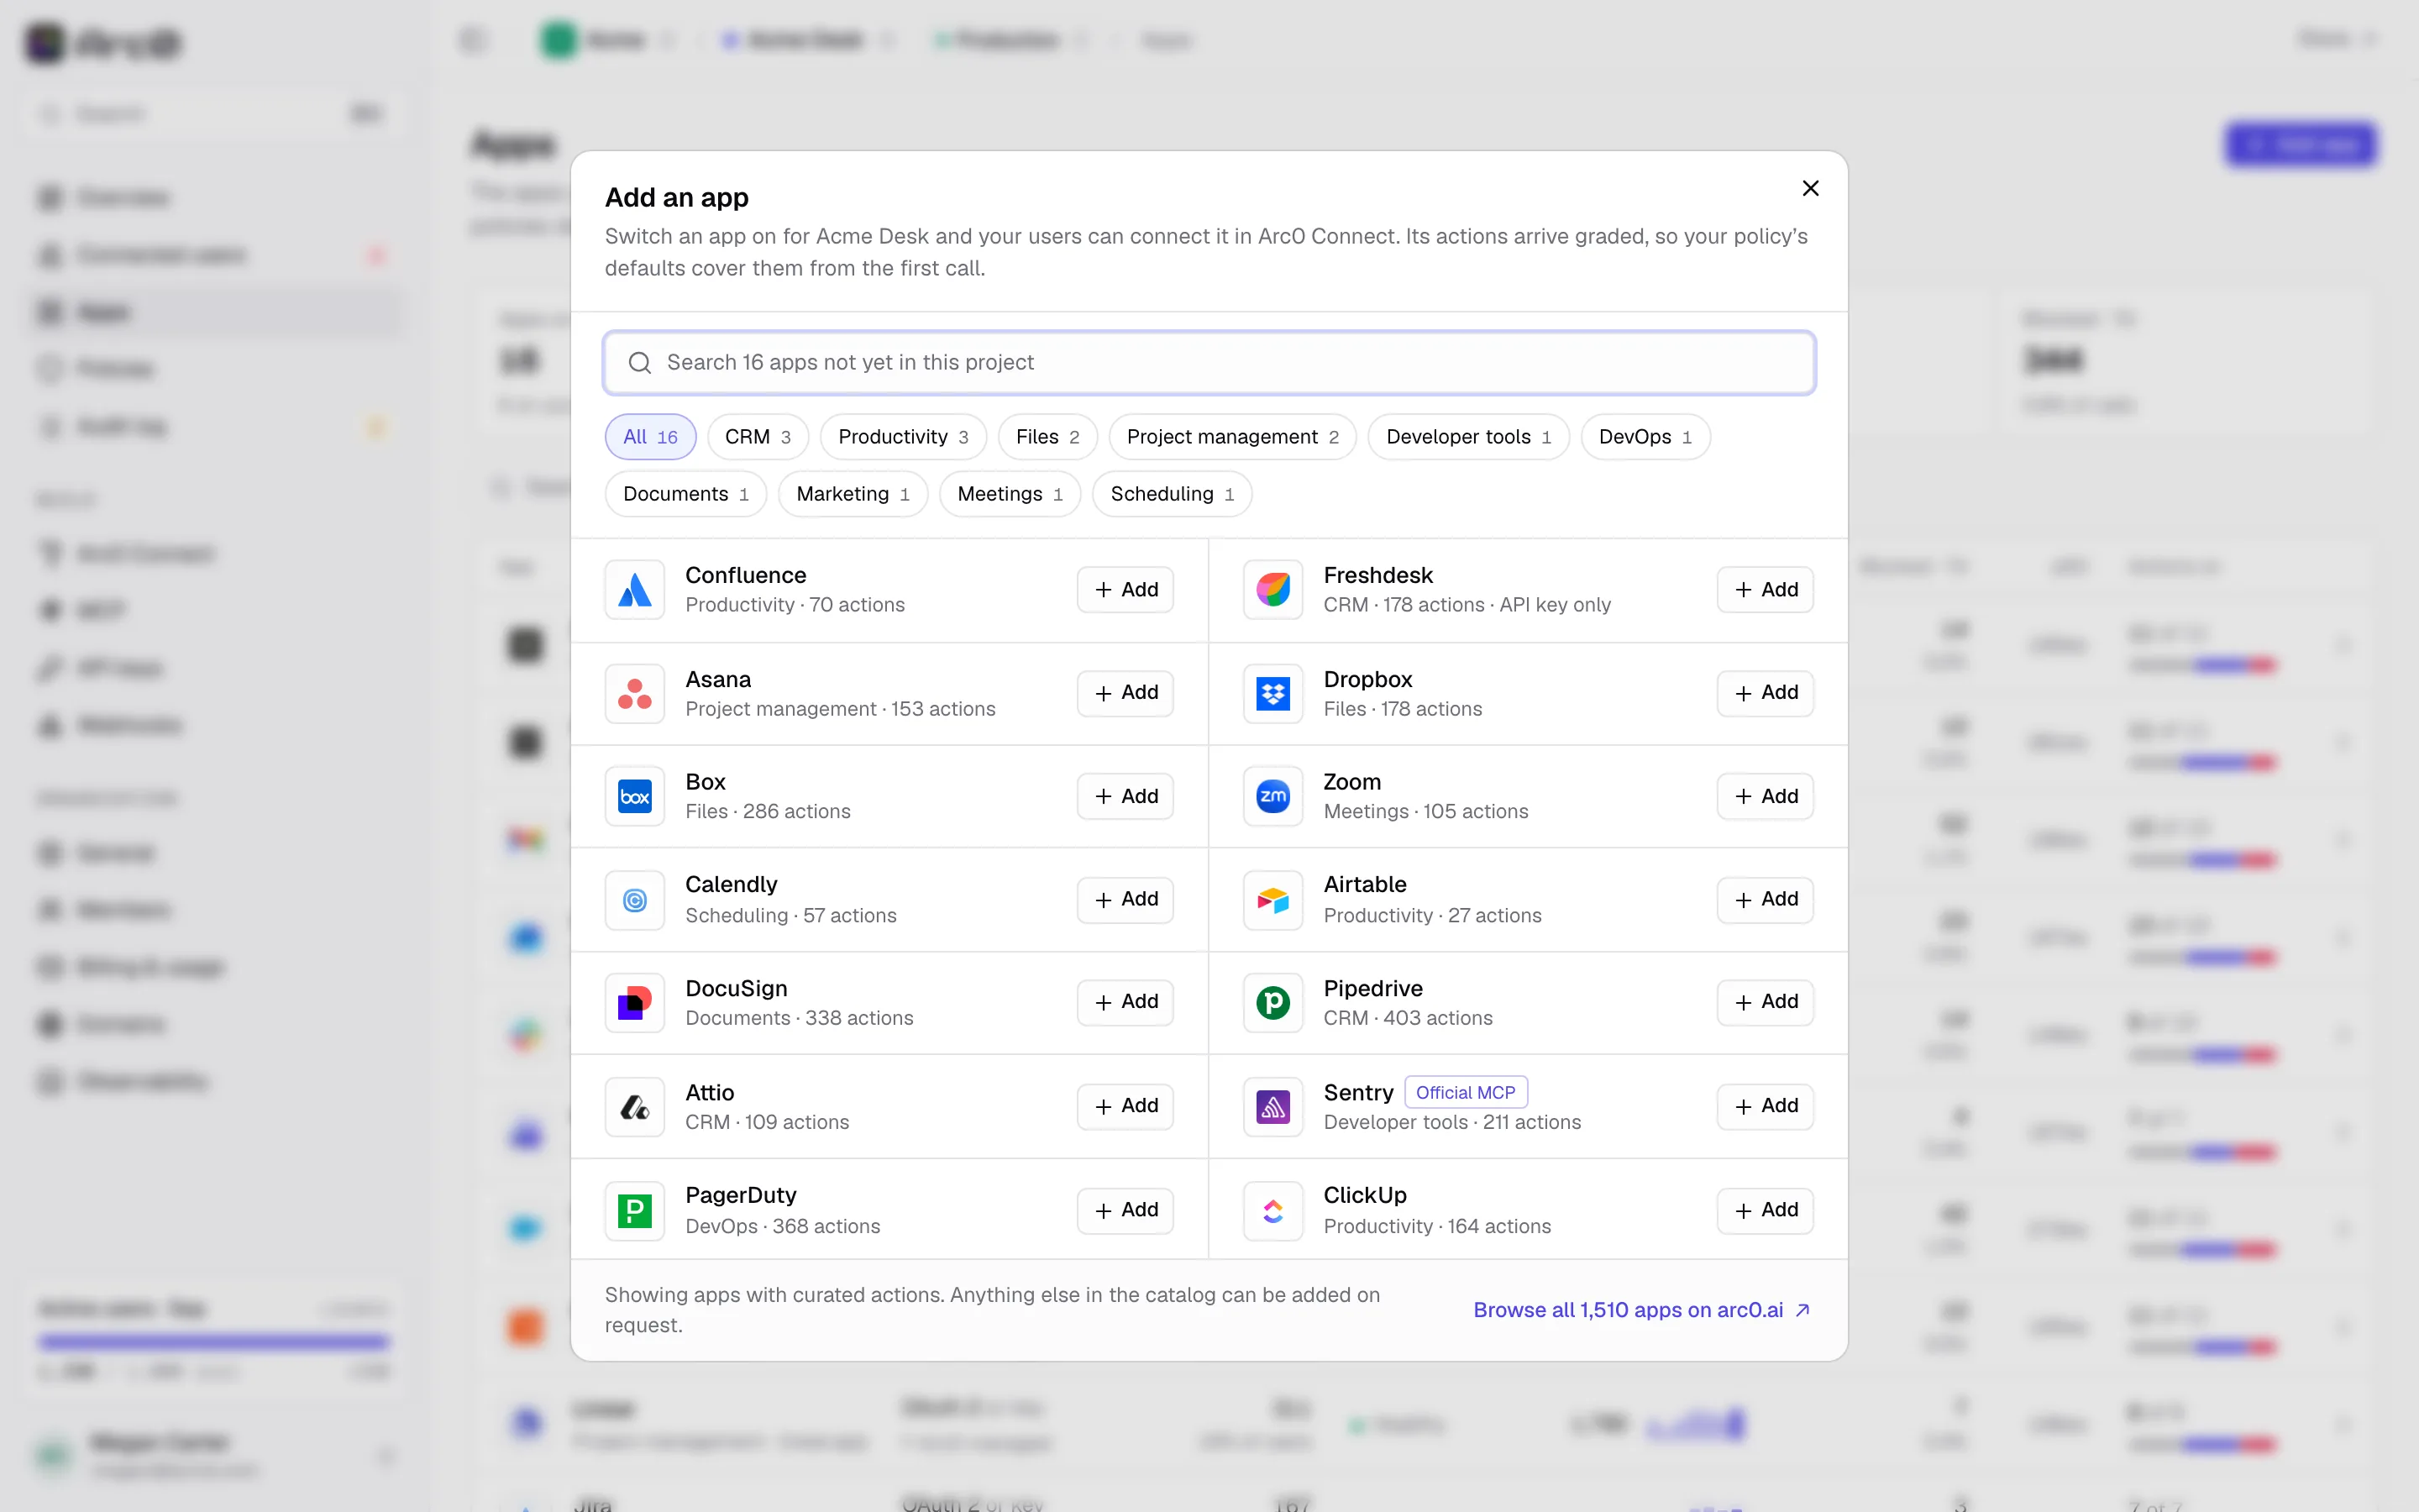Add the Pipedrive app
This screenshot has height=1512, width=2419.
point(1766,1002)
